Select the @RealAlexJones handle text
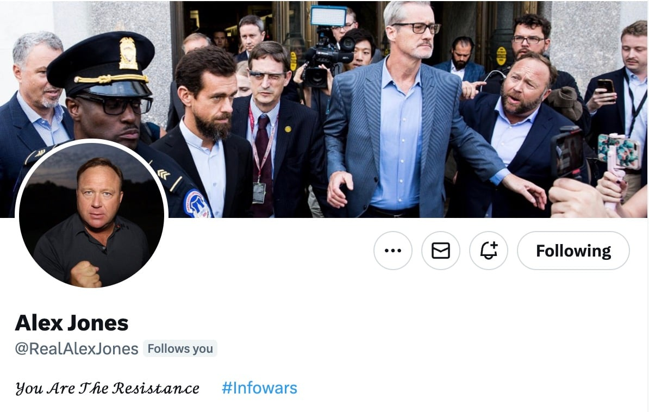The width and height of the screenshot is (649, 412). [x=77, y=348]
